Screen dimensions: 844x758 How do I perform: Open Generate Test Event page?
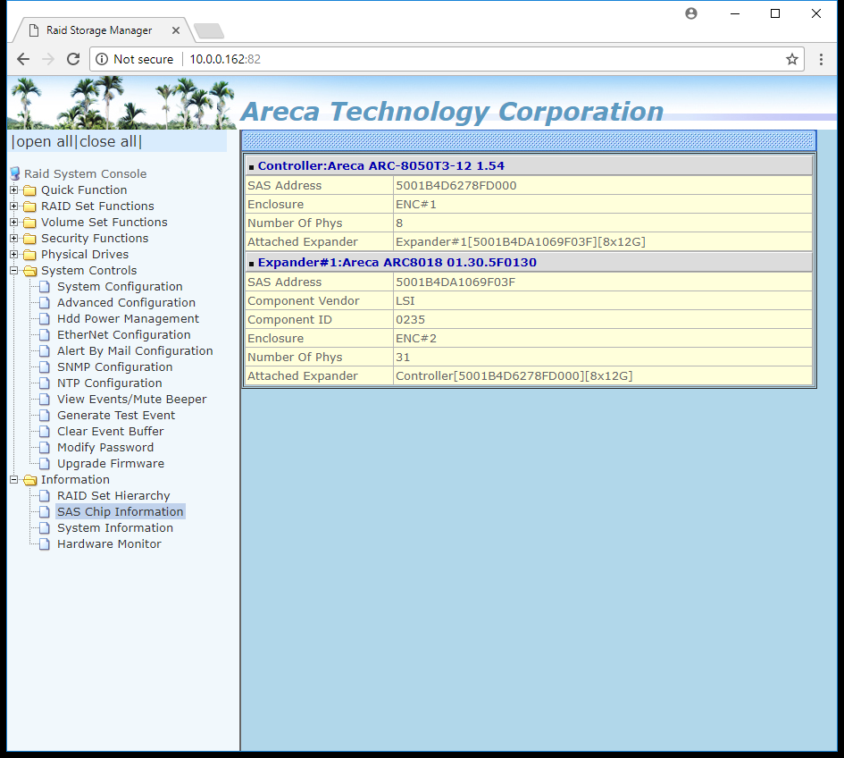(116, 416)
